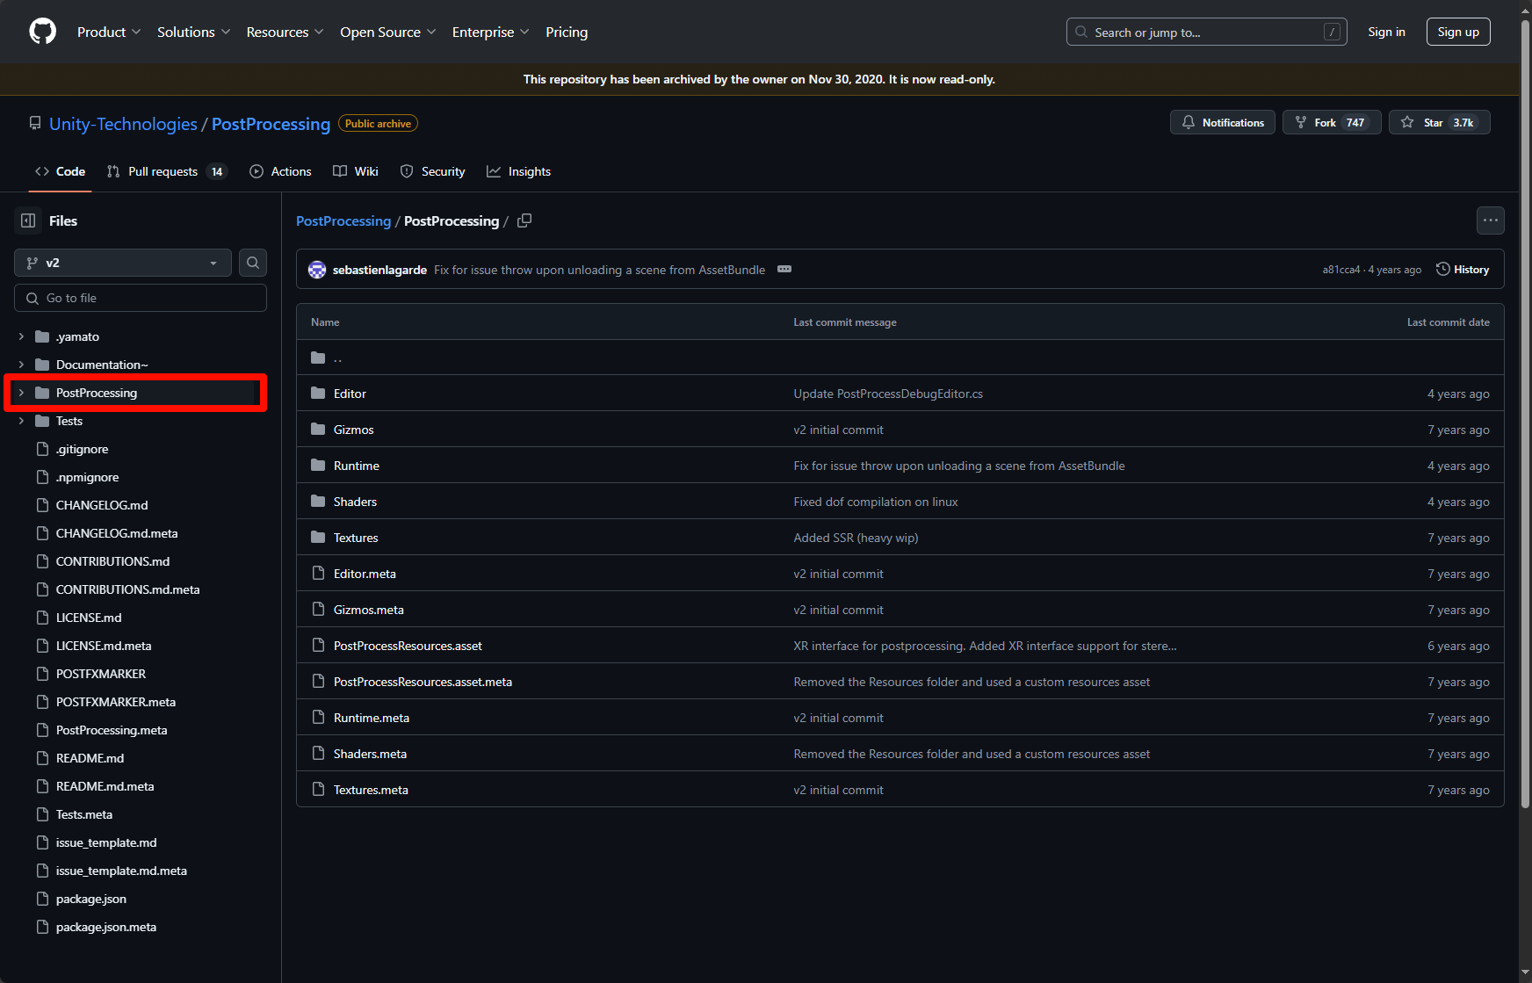The image size is (1532, 983).
Task: Expand the Documentation~ folder chevron
Action: coord(21,365)
